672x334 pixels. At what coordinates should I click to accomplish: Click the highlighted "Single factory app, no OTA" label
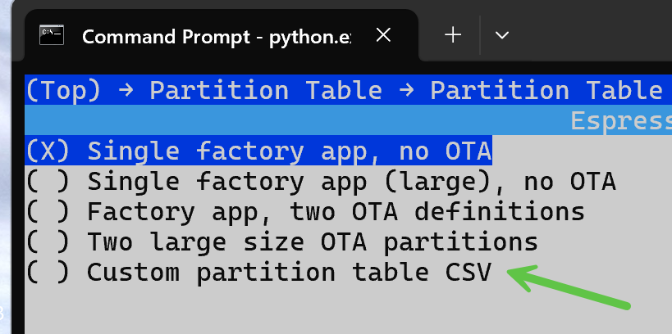point(289,151)
